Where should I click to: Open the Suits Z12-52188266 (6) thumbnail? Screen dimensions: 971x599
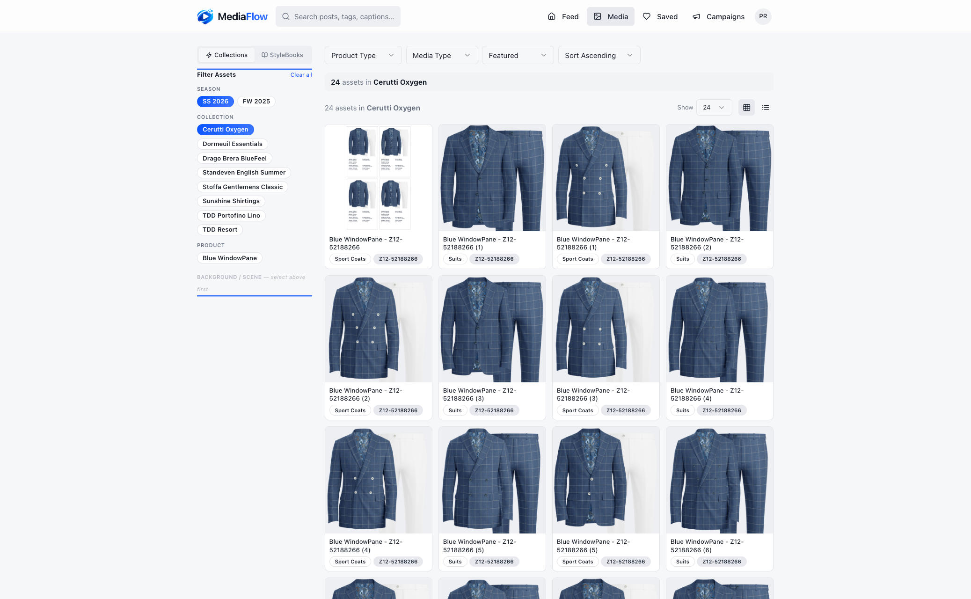point(720,480)
